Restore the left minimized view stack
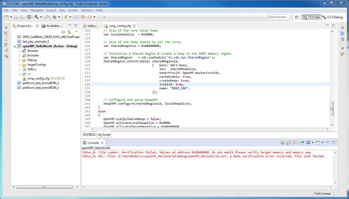This screenshot has height=199, width=349. pos(6,28)
